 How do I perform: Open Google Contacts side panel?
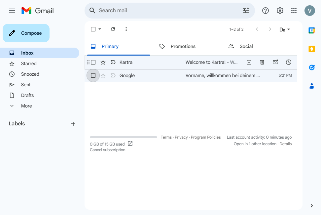pos(311,86)
